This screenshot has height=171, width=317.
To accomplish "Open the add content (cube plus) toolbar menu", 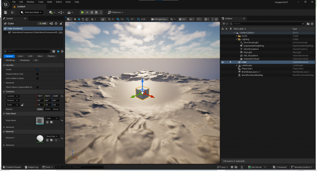I will 52,12.
